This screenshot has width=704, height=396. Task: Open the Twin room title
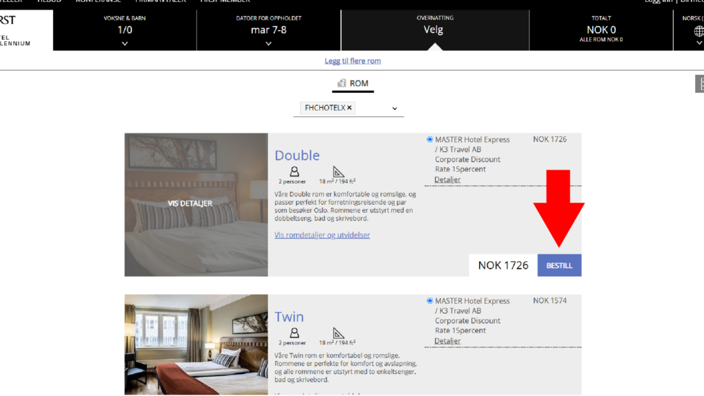point(289,316)
